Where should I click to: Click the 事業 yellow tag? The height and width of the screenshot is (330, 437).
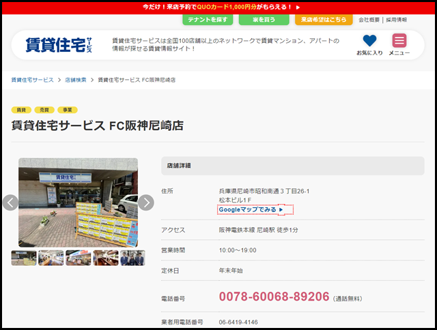tap(68, 110)
